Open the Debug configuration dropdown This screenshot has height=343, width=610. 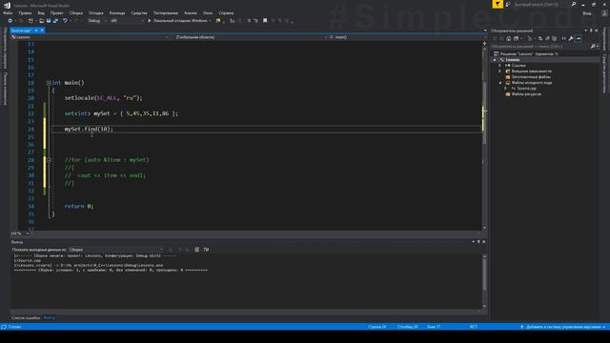click(97, 21)
